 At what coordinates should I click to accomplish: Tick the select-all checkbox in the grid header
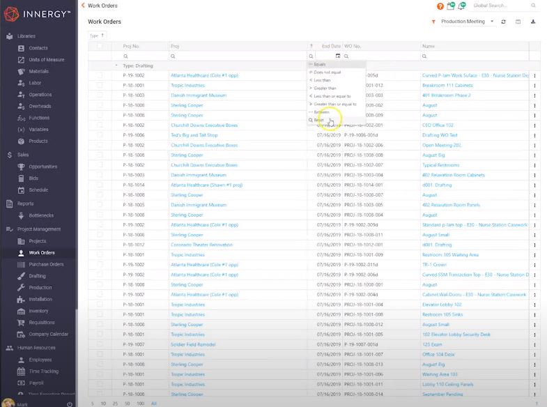point(100,46)
